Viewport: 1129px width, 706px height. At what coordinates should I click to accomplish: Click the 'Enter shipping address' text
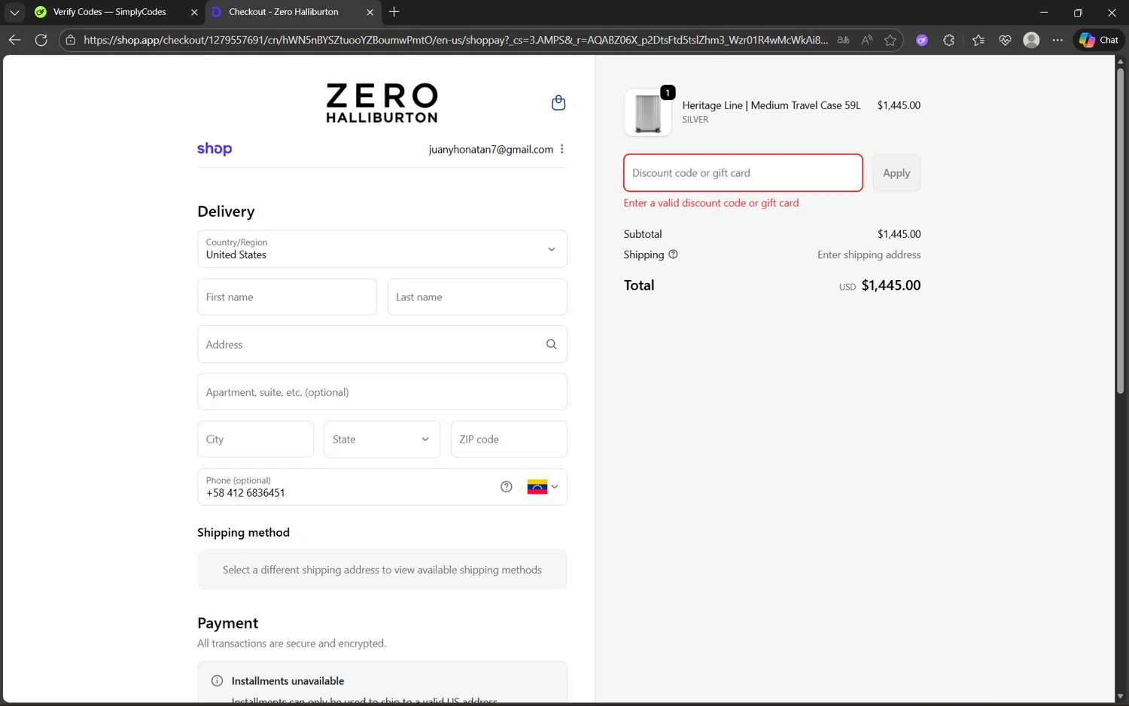click(x=869, y=255)
